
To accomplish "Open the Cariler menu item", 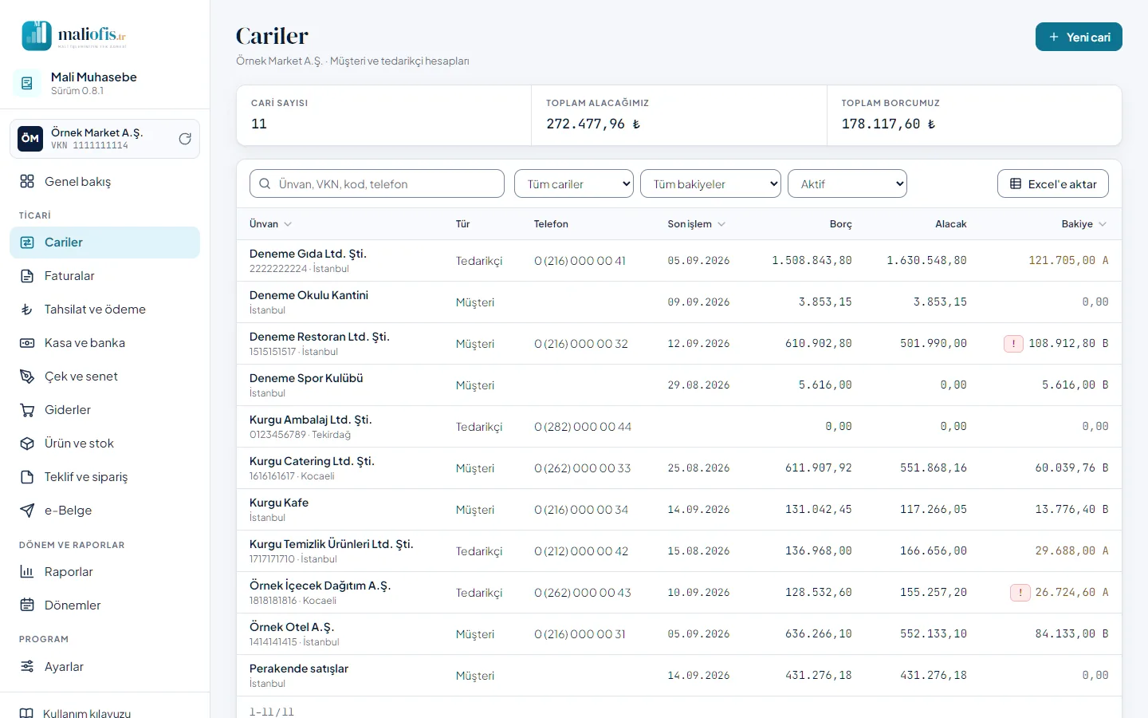I will click(105, 243).
